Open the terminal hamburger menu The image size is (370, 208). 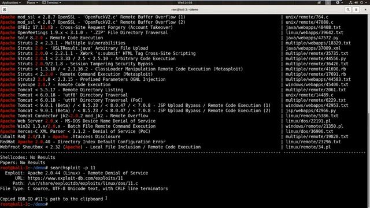click(x=356, y=10)
